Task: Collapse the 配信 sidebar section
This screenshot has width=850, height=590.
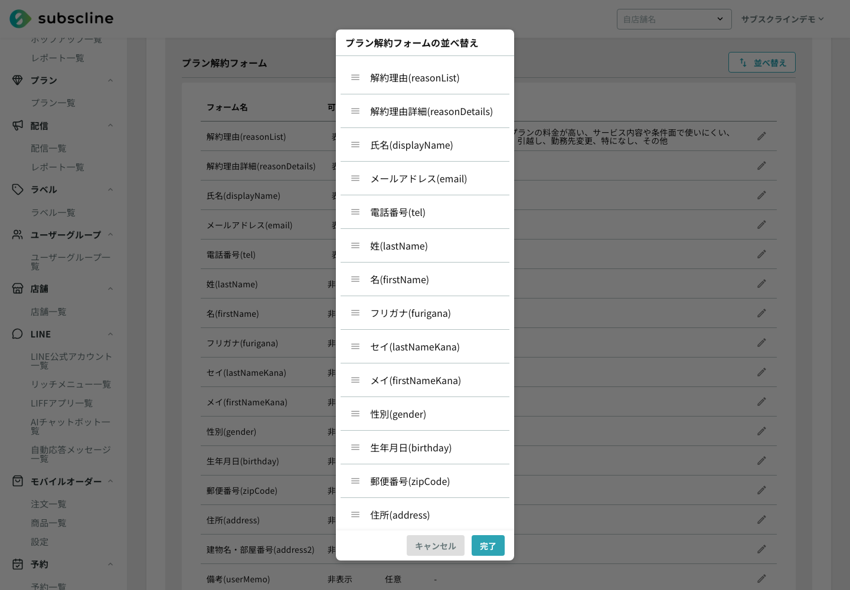Action: point(110,126)
